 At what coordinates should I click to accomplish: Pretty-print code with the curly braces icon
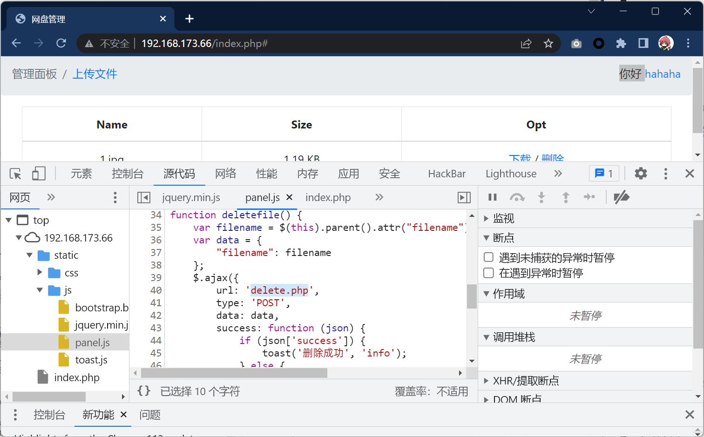pos(144,391)
